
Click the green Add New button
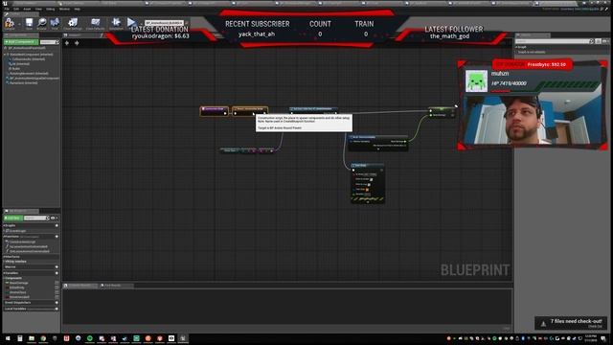click(12, 218)
